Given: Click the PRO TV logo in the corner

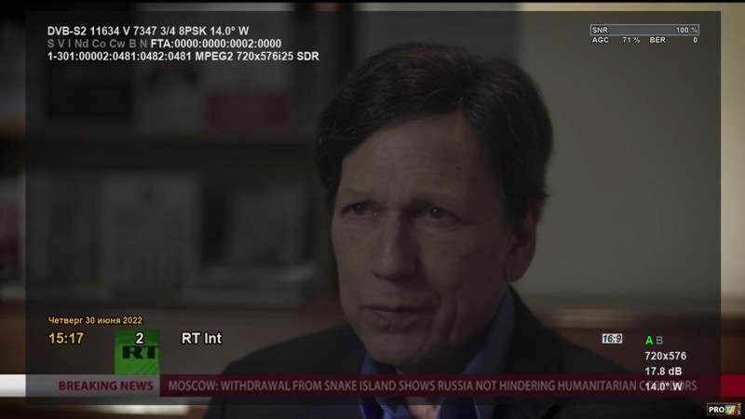Looking at the screenshot, I should [x=724, y=409].
